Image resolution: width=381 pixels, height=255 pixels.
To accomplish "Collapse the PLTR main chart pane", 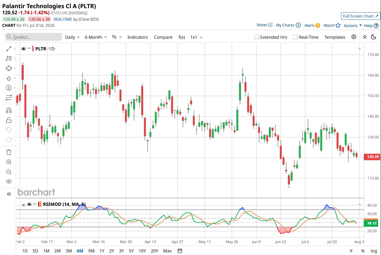I will click(360, 49).
